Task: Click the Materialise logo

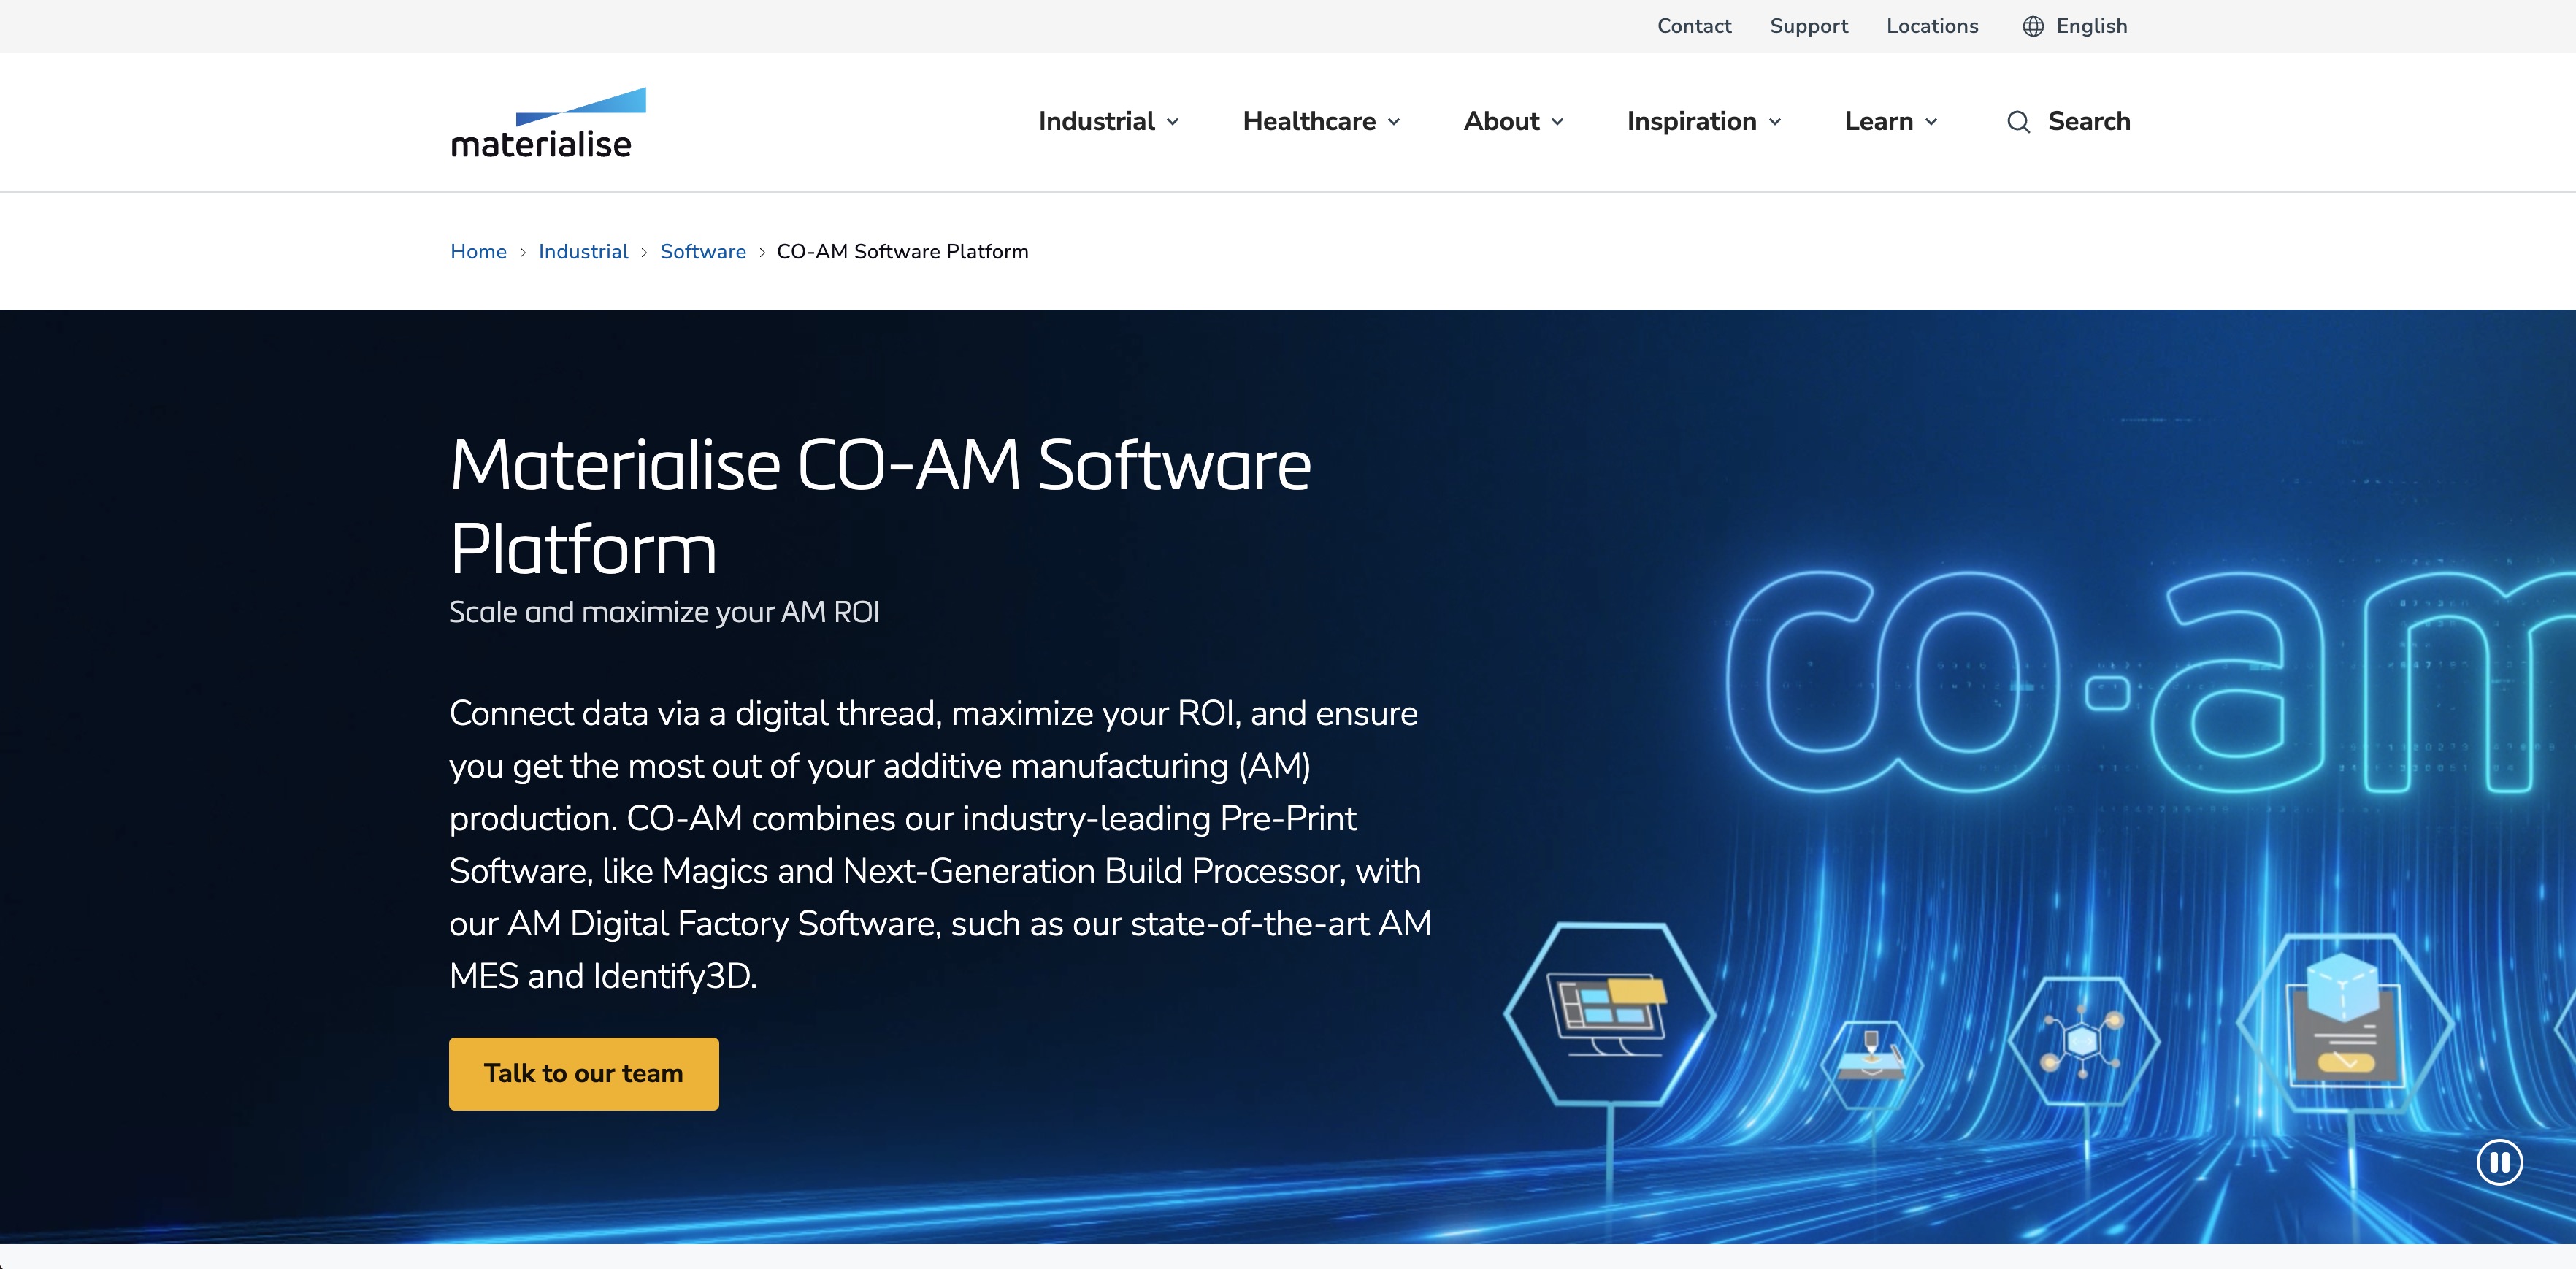Action: [x=548, y=122]
